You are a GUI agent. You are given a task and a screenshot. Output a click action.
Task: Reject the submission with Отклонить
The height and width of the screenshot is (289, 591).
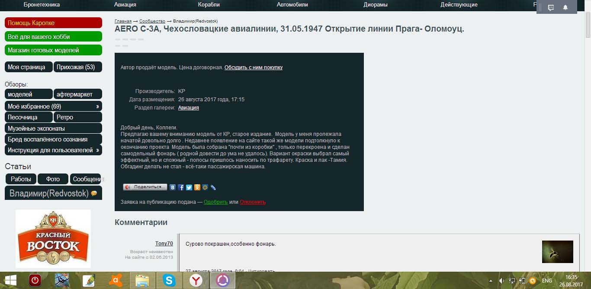click(253, 202)
